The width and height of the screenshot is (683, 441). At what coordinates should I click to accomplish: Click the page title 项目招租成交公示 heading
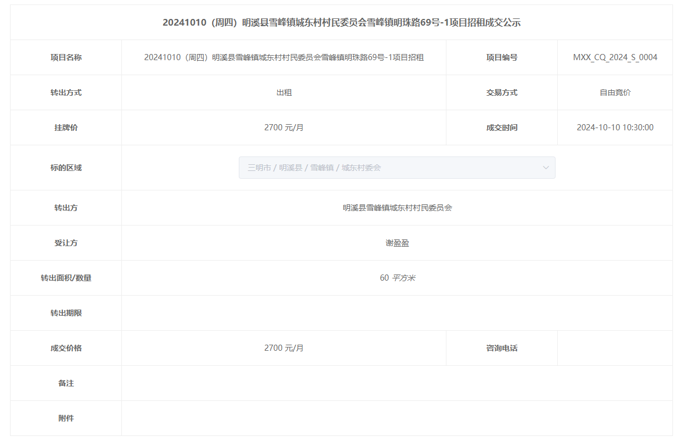coord(341,23)
